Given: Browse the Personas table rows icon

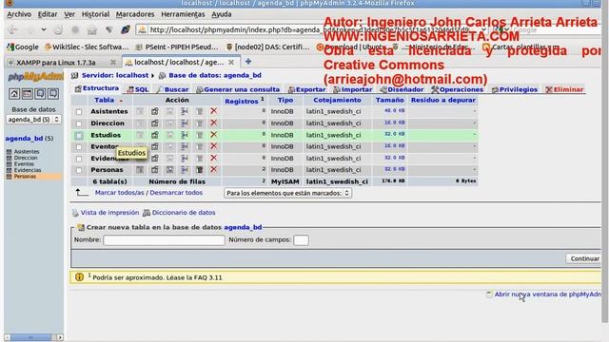Looking at the screenshot, I should (140, 170).
